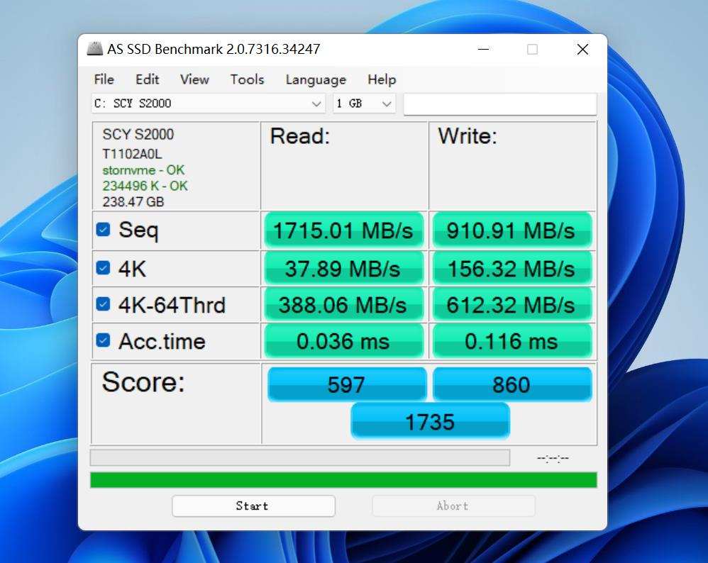This screenshot has width=708, height=563.
Task: Open the File menu
Action: pos(104,79)
